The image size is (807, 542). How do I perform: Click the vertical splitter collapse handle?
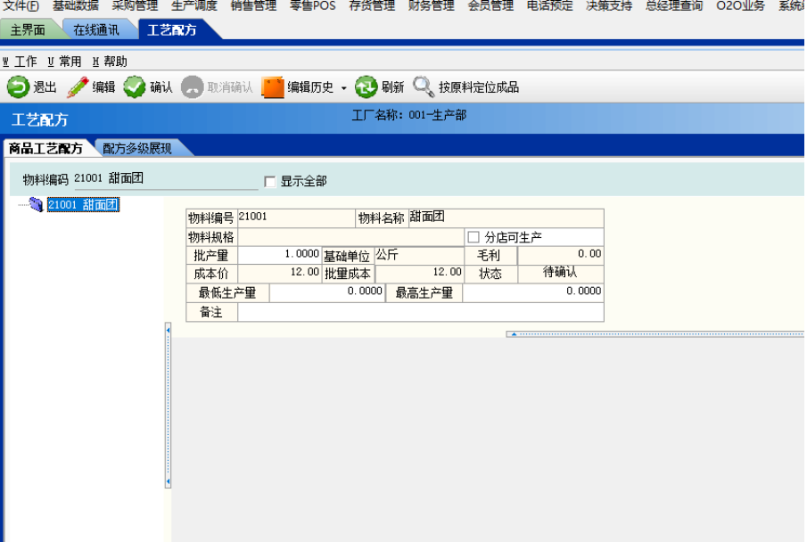point(168,405)
